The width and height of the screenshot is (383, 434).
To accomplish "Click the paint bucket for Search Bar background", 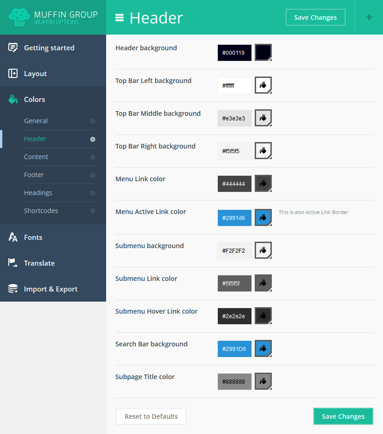I will click(263, 349).
